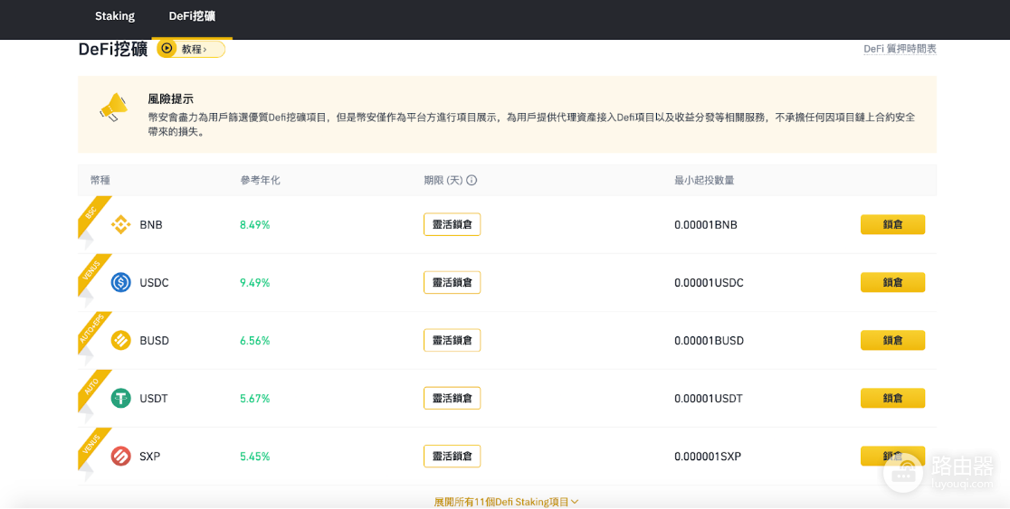Click the SXP coin icon

tap(120, 457)
